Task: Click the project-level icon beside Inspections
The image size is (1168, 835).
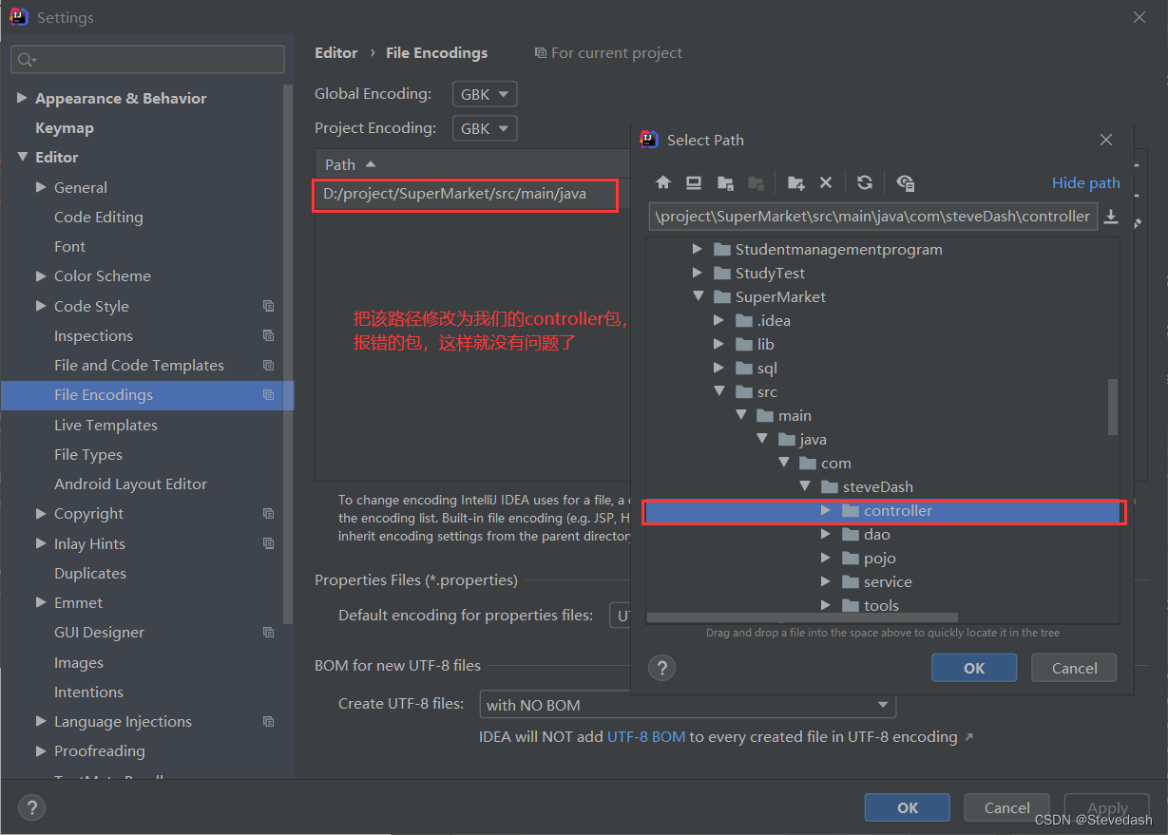Action: click(x=269, y=335)
